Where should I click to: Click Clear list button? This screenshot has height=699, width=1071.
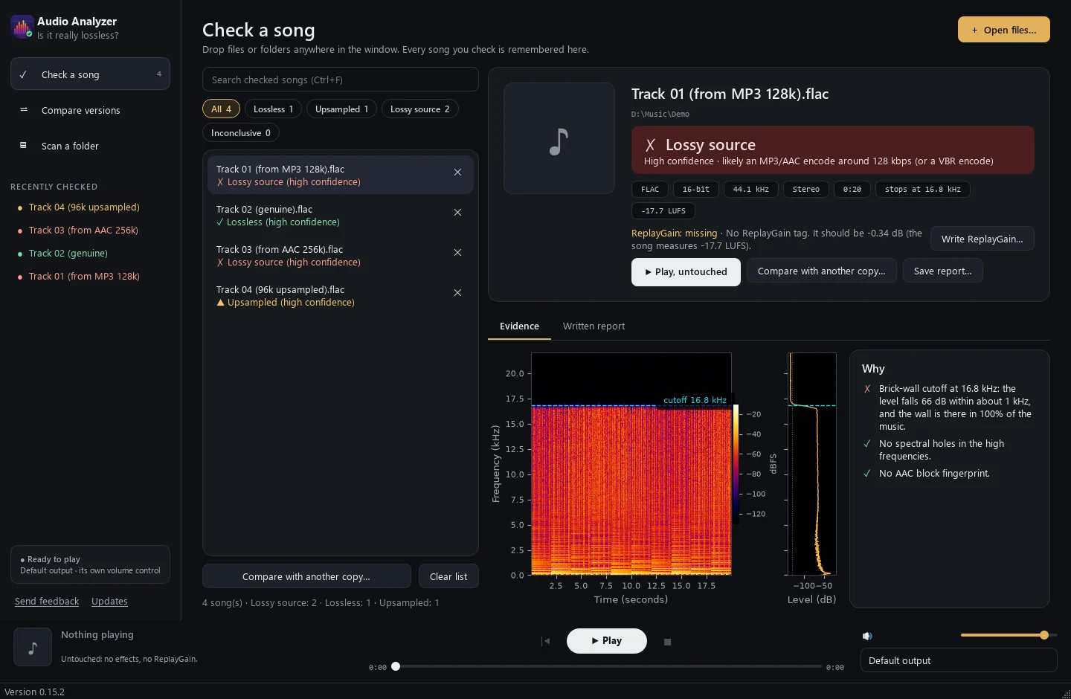(x=448, y=576)
